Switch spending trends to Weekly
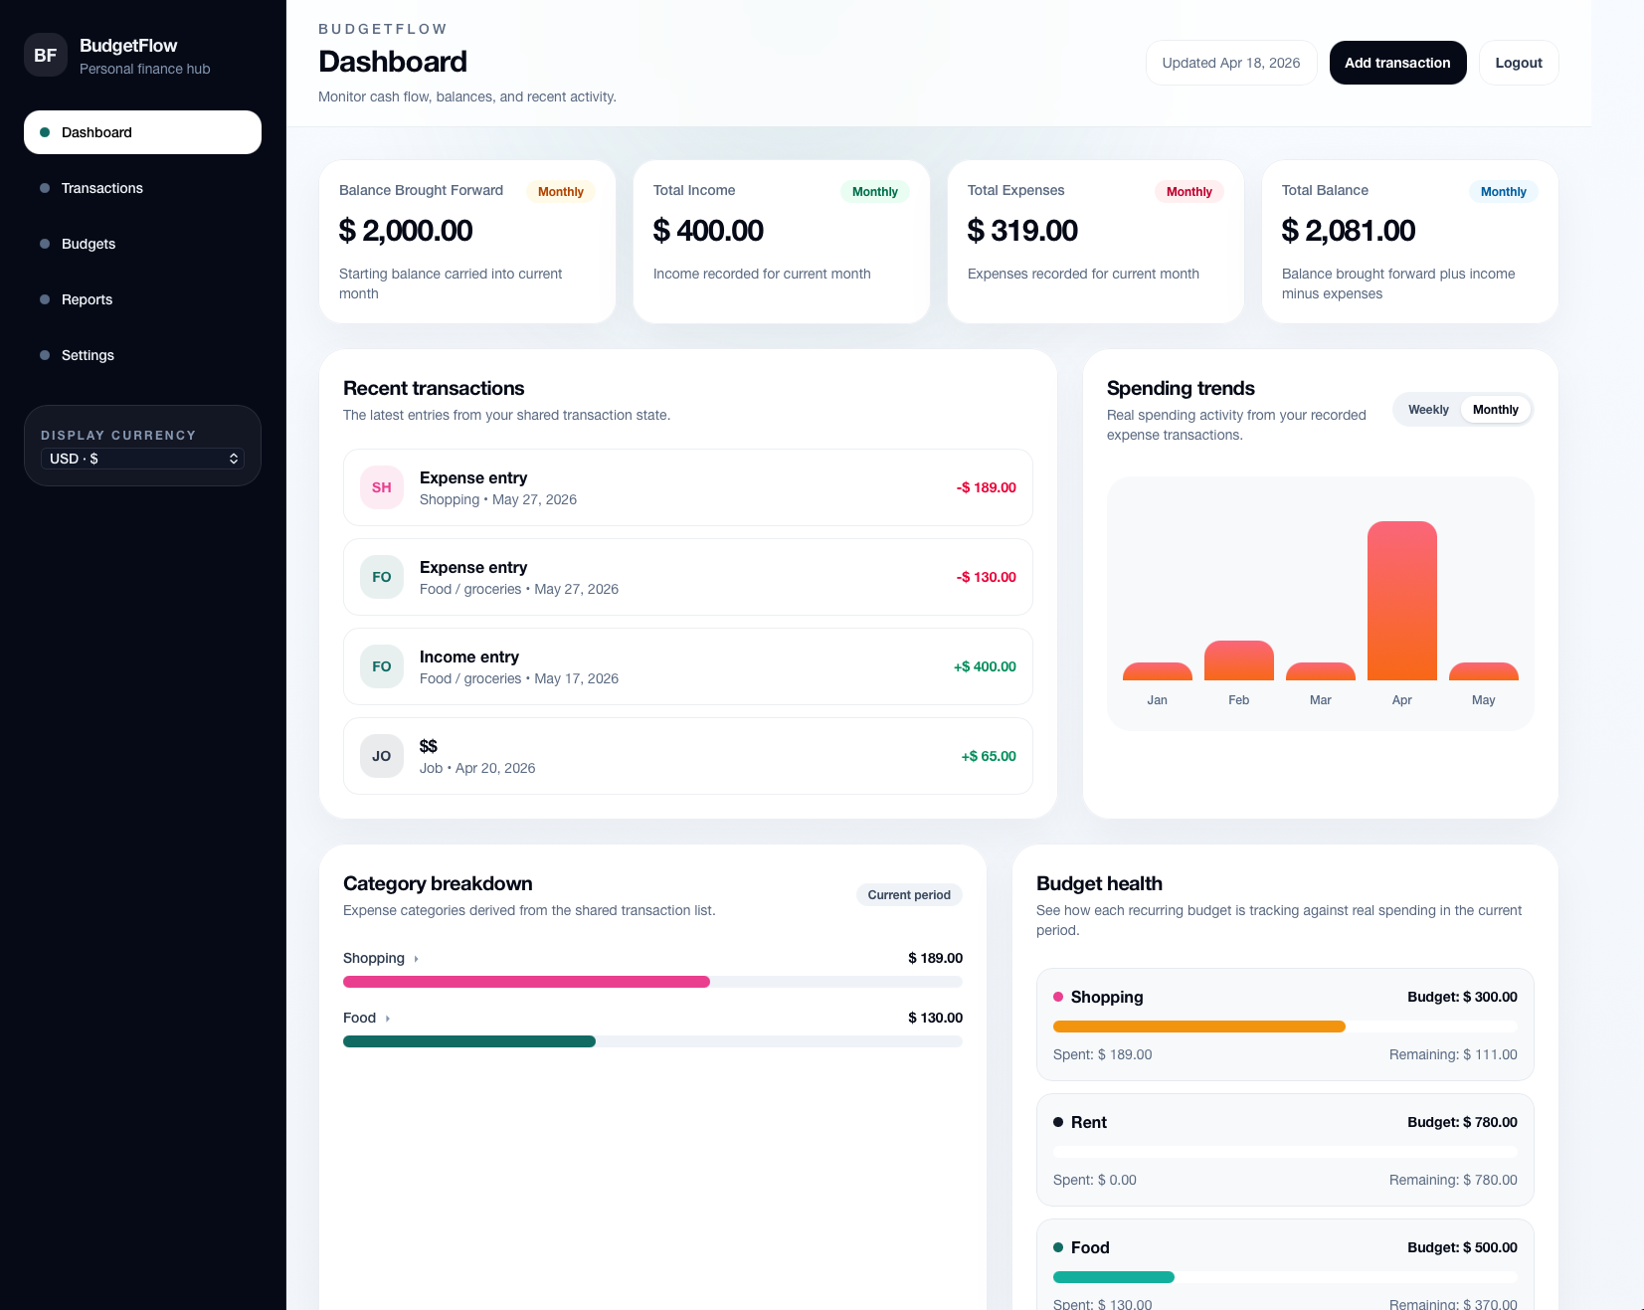The image size is (1644, 1310). pyautogui.click(x=1428, y=410)
